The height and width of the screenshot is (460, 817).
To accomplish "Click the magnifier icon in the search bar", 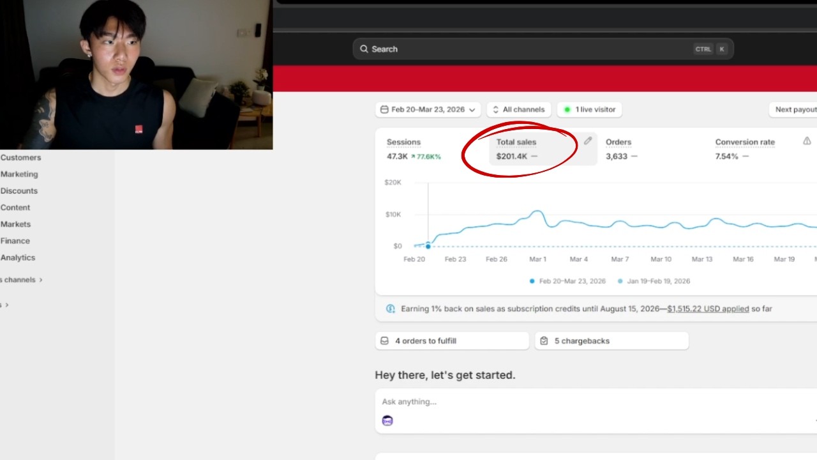I will coord(364,49).
